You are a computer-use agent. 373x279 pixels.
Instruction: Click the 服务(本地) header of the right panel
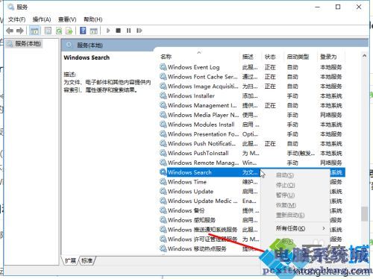[90, 46]
